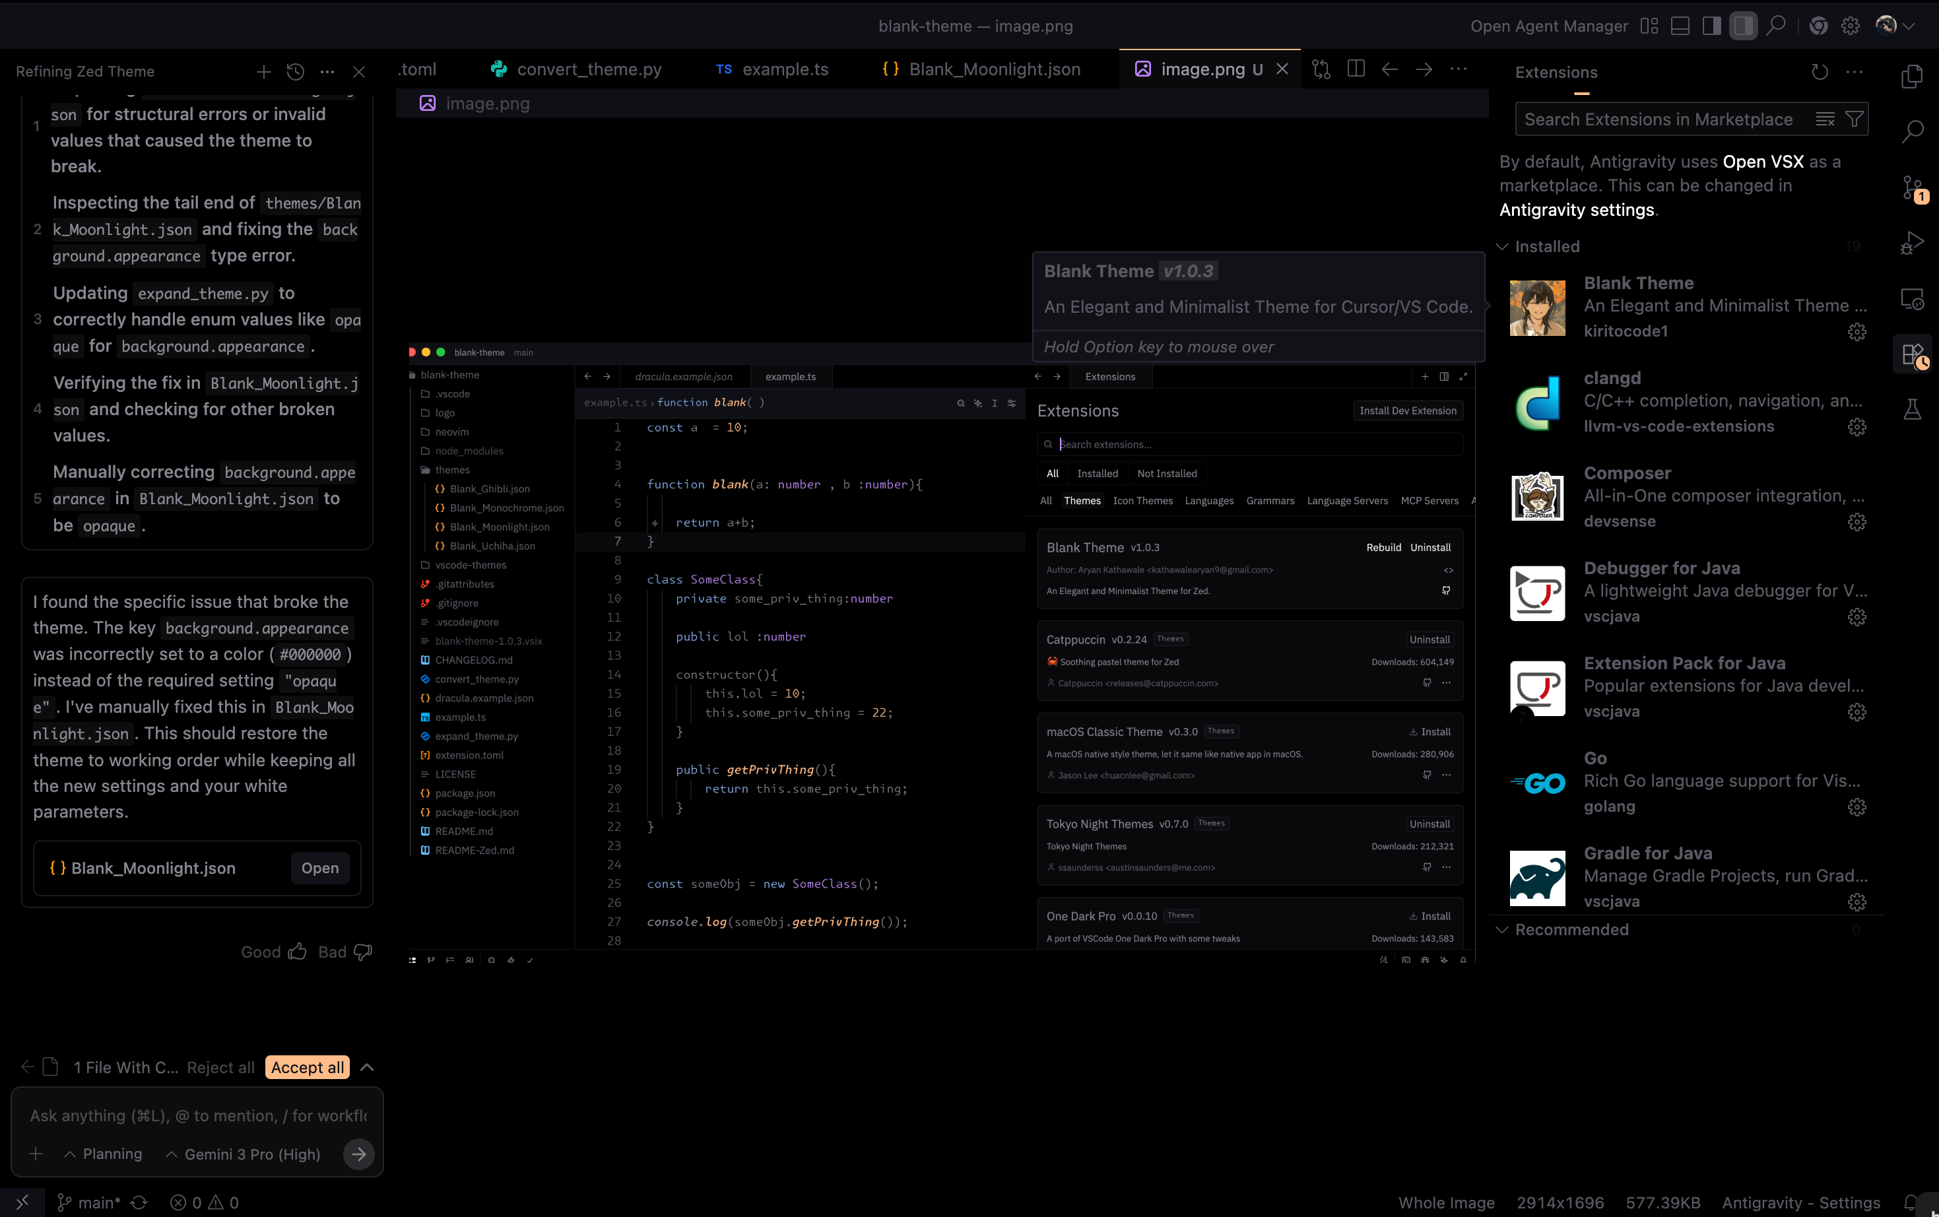This screenshot has width=1939, height=1217.
Task: Open search magnifier in title bar
Action: click(1775, 26)
